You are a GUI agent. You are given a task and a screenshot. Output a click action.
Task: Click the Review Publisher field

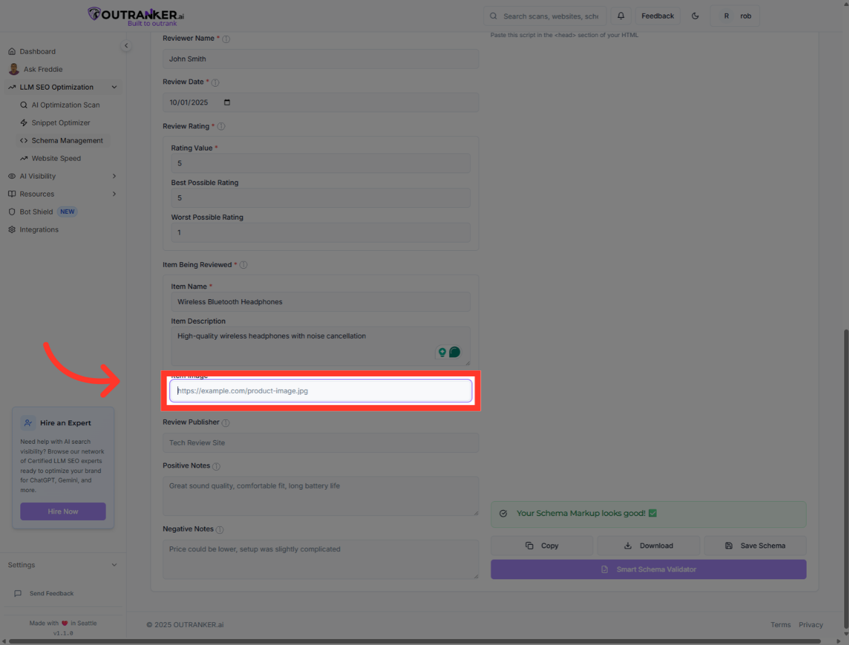(321, 443)
